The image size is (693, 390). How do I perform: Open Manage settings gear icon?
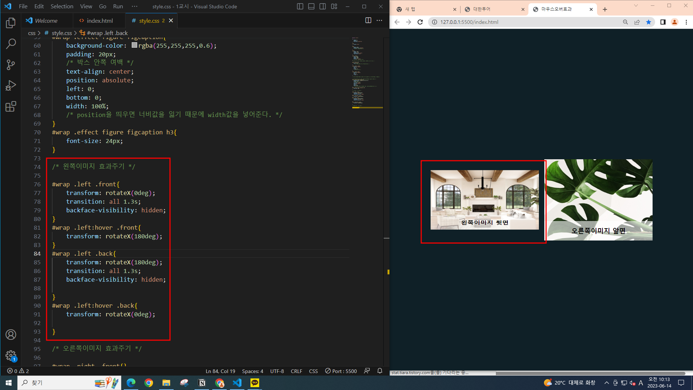(x=11, y=355)
